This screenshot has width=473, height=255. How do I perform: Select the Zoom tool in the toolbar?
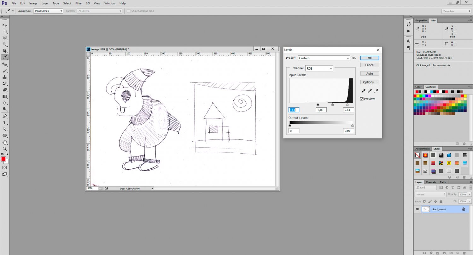pos(5,149)
